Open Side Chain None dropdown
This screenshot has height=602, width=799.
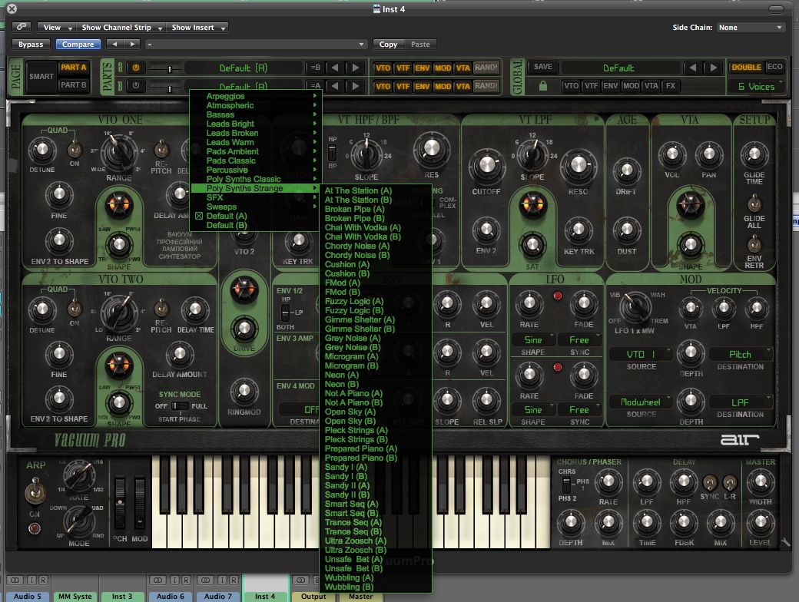(750, 27)
